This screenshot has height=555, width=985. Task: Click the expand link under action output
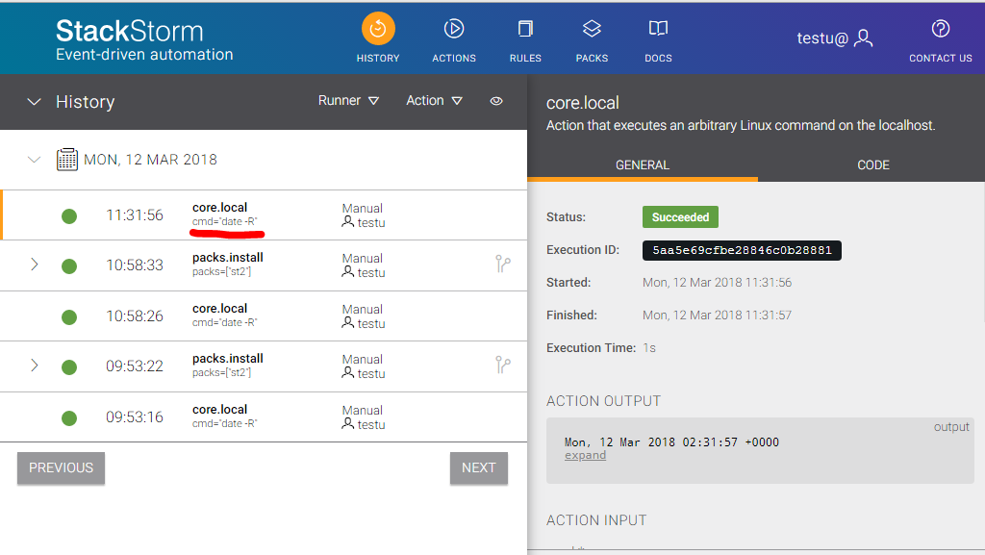pos(585,455)
